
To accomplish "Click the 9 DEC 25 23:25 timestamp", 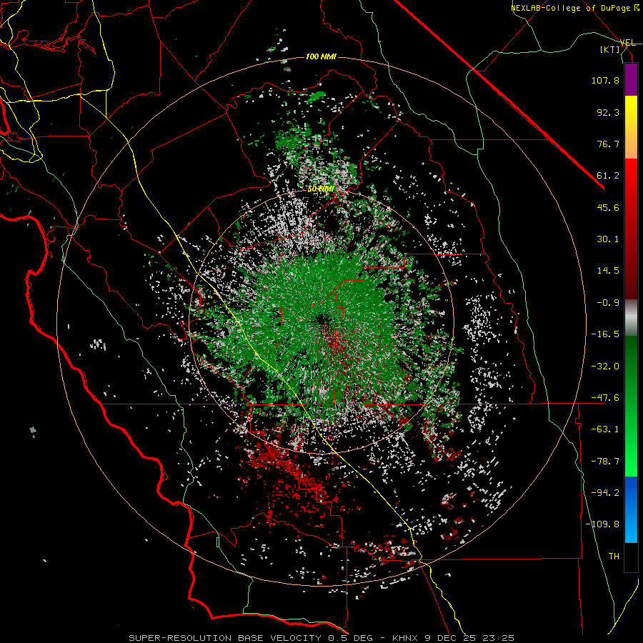I will tap(469, 638).
